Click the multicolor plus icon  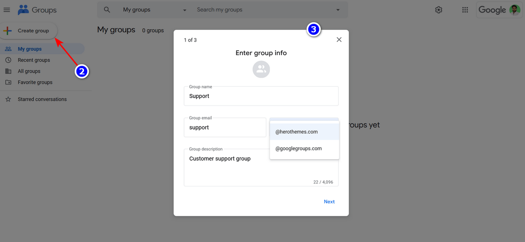pyautogui.click(x=7, y=31)
